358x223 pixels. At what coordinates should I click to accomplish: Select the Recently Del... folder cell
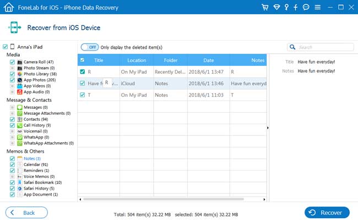pyautogui.click(x=171, y=72)
